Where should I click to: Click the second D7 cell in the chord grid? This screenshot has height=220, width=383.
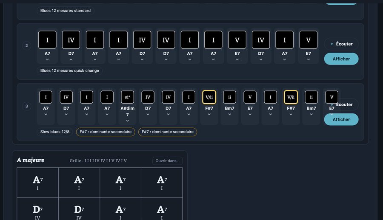click(x=79, y=209)
